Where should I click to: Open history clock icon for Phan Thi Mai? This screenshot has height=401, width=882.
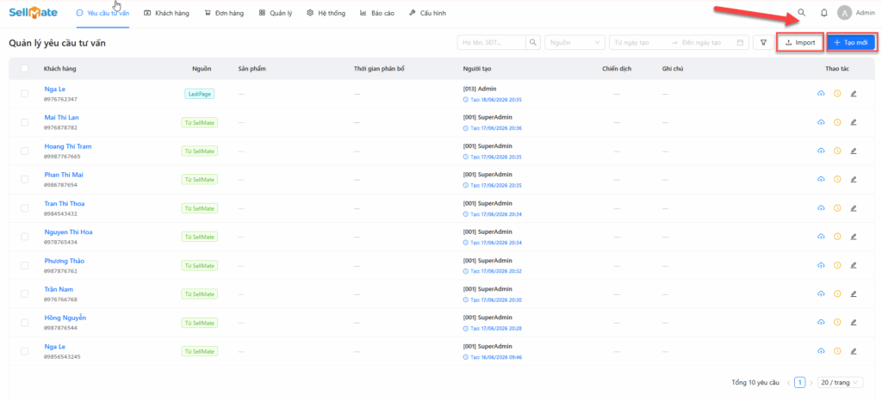pyautogui.click(x=837, y=179)
